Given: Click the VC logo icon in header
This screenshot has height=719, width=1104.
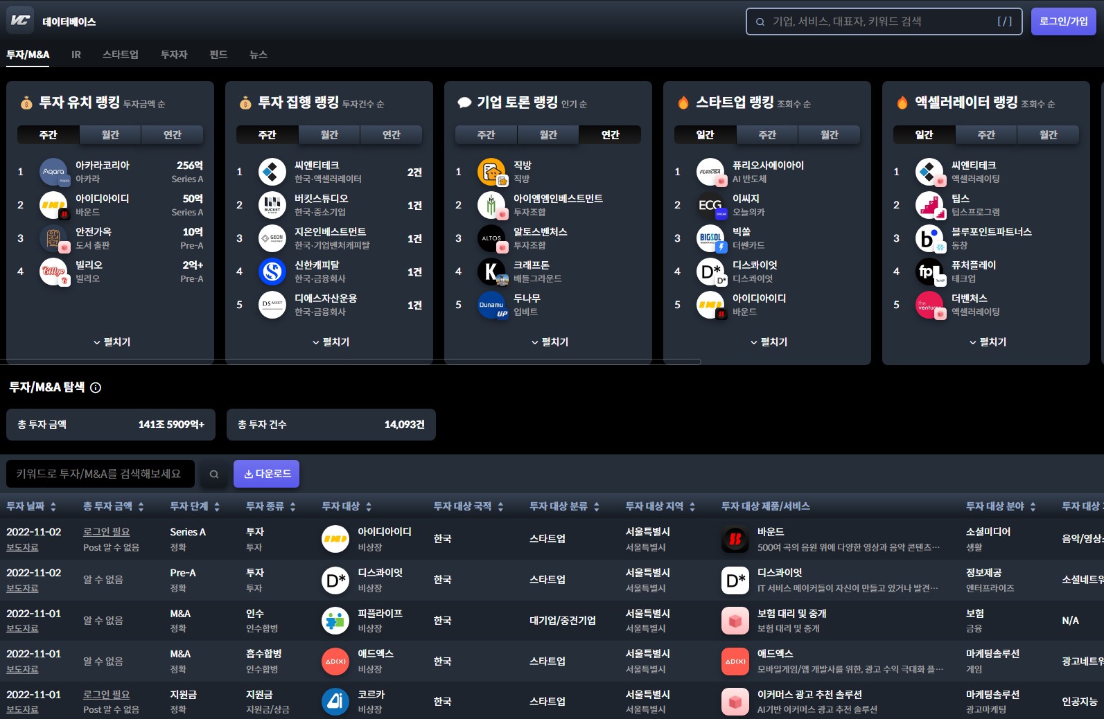Looking at the screenshot, I should pyautogui.click(x=20, y=21).
